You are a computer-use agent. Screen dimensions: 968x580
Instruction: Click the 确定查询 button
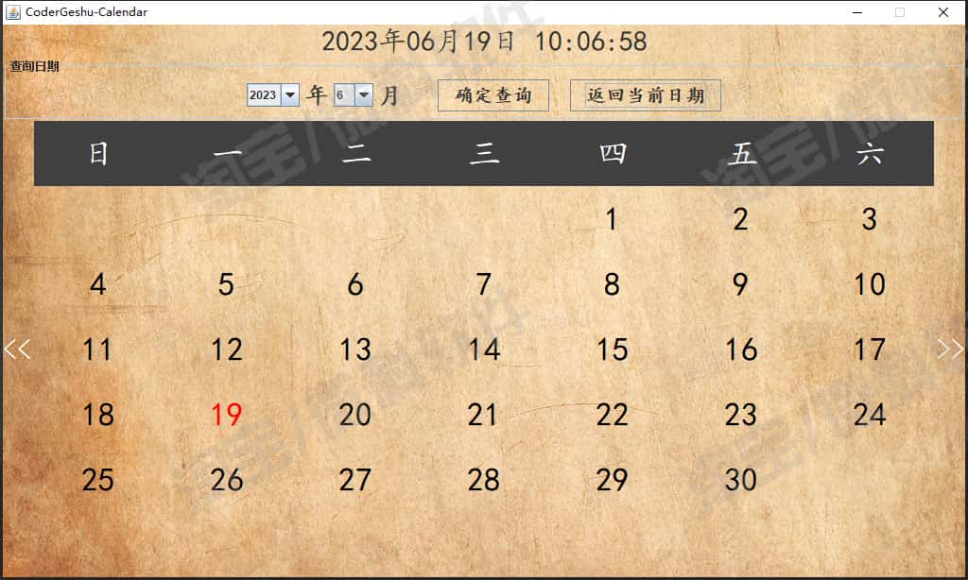[x=493, y=95]
